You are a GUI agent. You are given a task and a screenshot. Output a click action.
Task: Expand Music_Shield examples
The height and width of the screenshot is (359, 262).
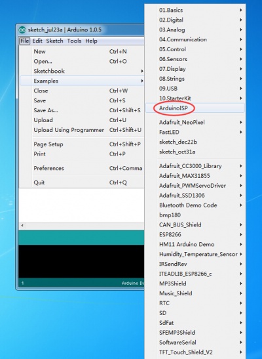pyautogui.click(x=195, y=293)
